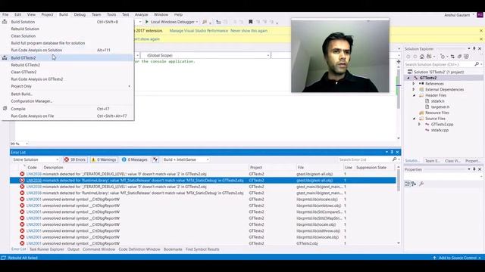Click Solution Explorer Home icon
The image size is (485, 272).
[422, 57]
